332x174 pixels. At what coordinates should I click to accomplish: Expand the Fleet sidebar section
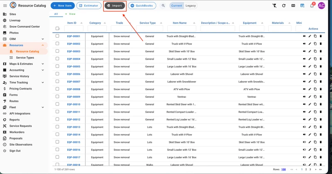pyautogui.click(x=43, y=107)
